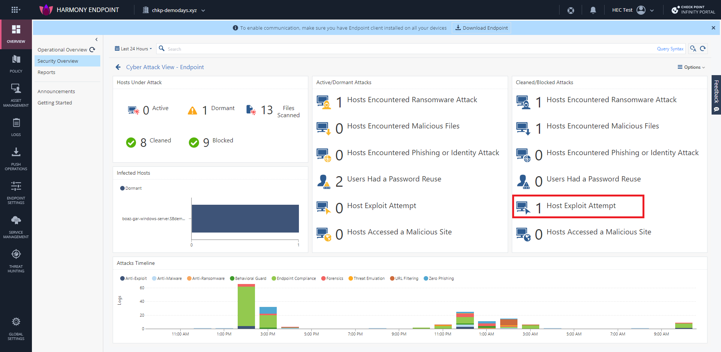Click the boaz-gar-windows-server dormant bar
721x352 pixels.
[245, 219]
